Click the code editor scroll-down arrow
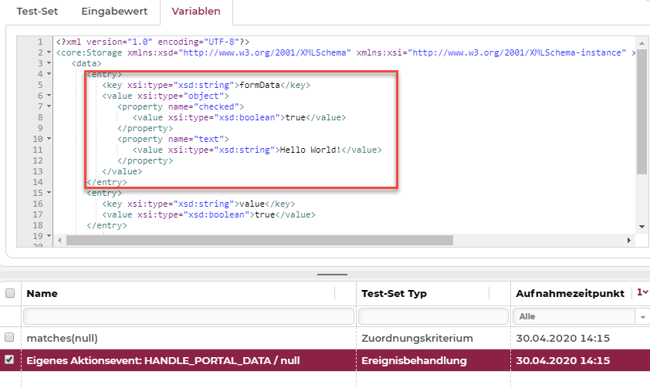The image size is (650, 388). point(642,227)
